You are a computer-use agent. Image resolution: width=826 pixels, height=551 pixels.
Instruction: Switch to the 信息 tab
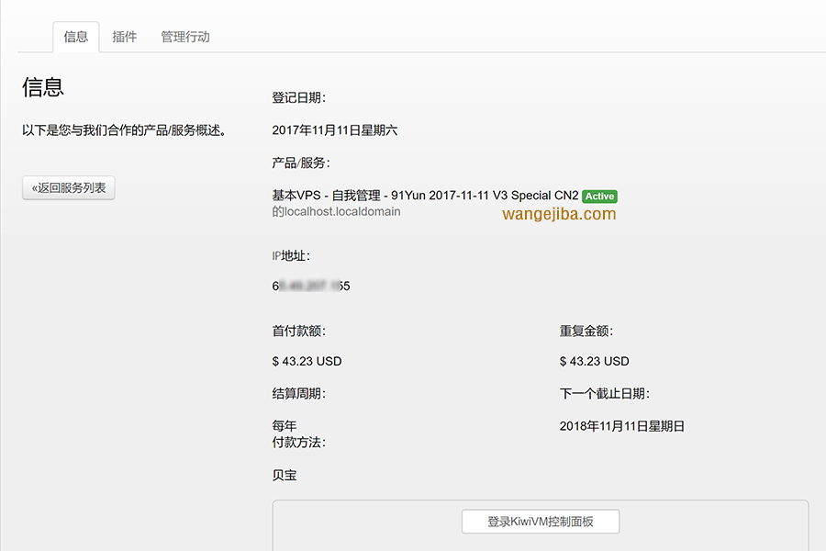[76, 37]
